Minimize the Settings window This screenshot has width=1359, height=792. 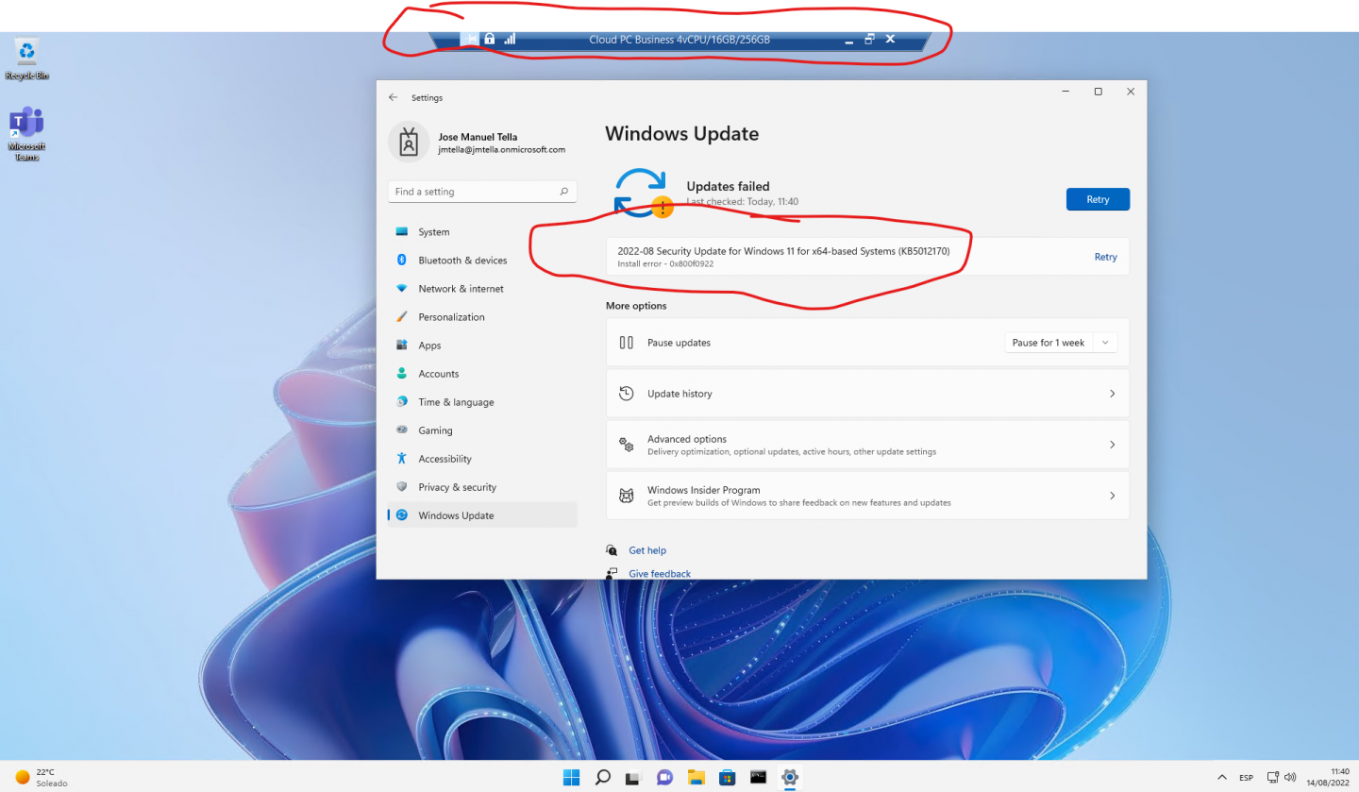pyautogui.click(x=1065, y=92)
